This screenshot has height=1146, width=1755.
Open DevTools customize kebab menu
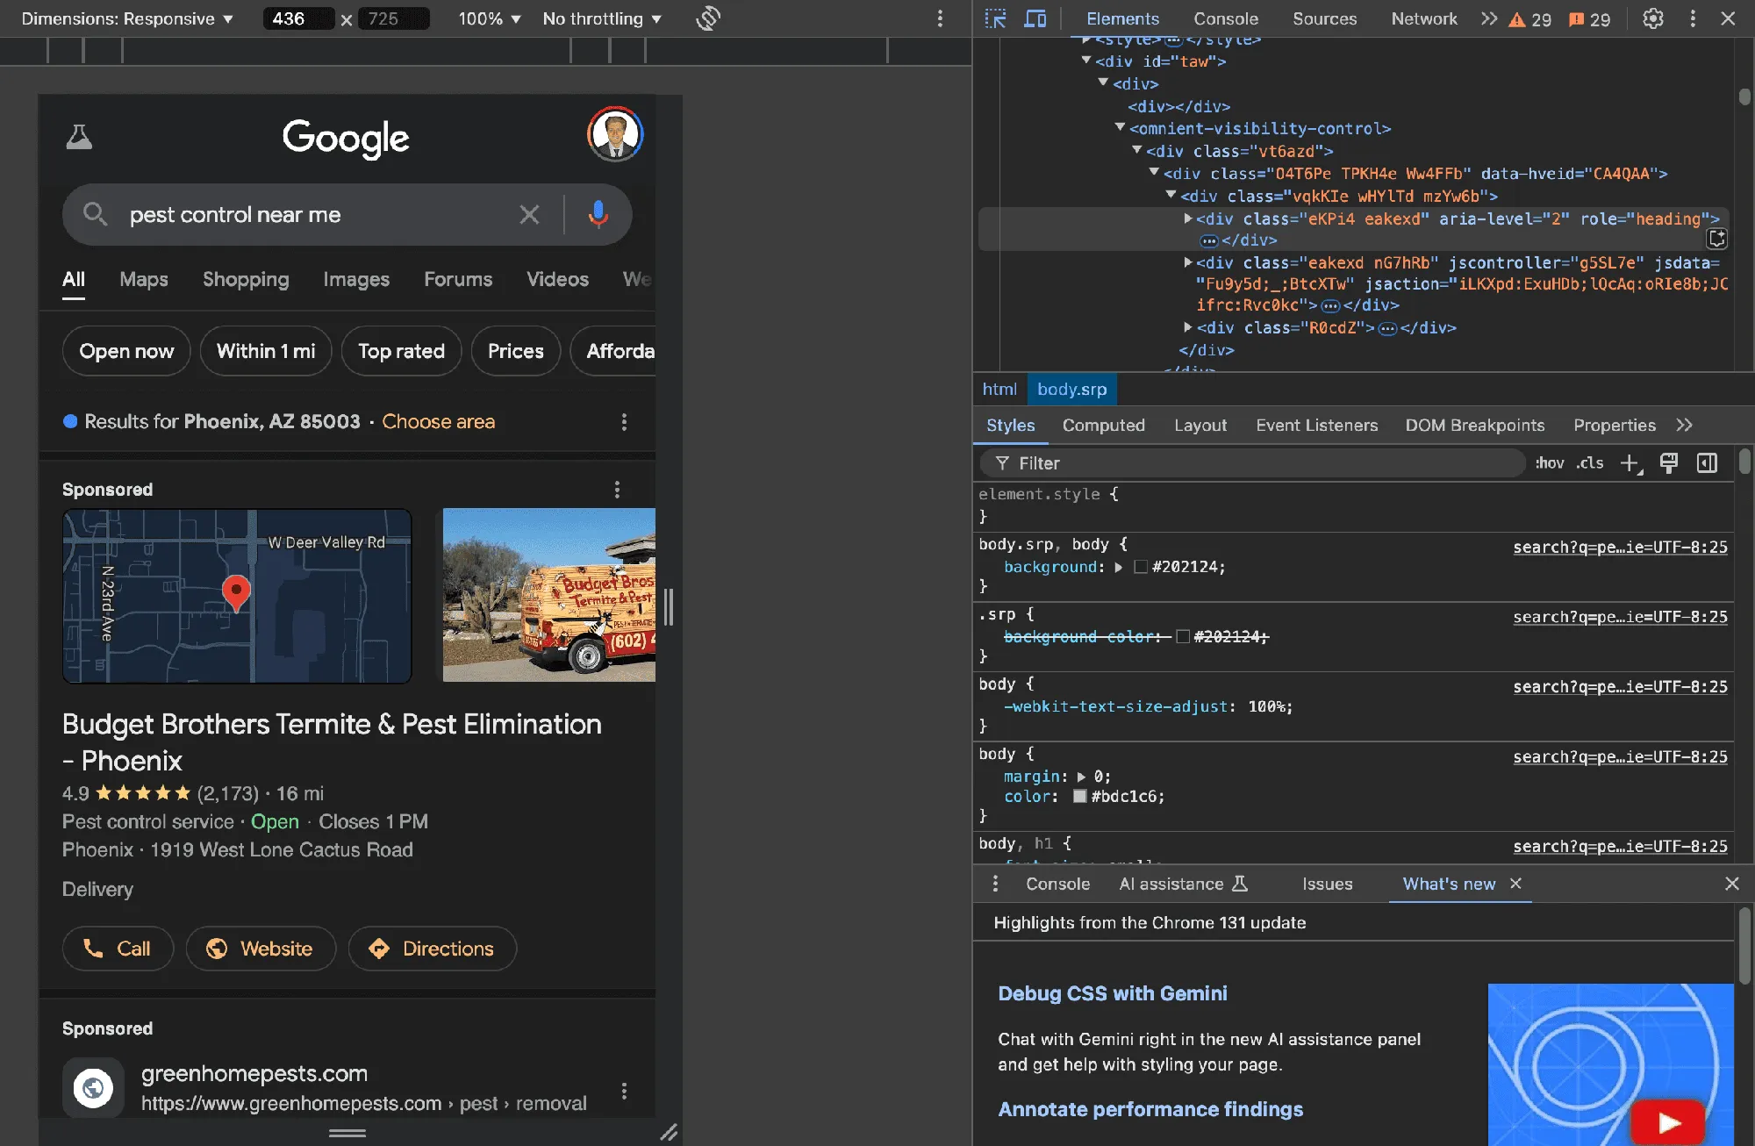pyautogui.click(x=1693, y=18)
